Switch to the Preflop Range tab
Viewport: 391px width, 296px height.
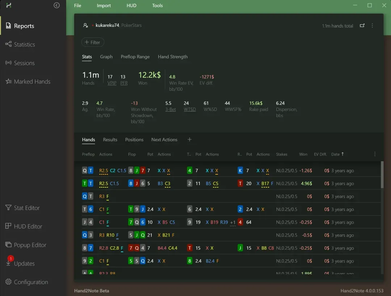tap(135, 57)
